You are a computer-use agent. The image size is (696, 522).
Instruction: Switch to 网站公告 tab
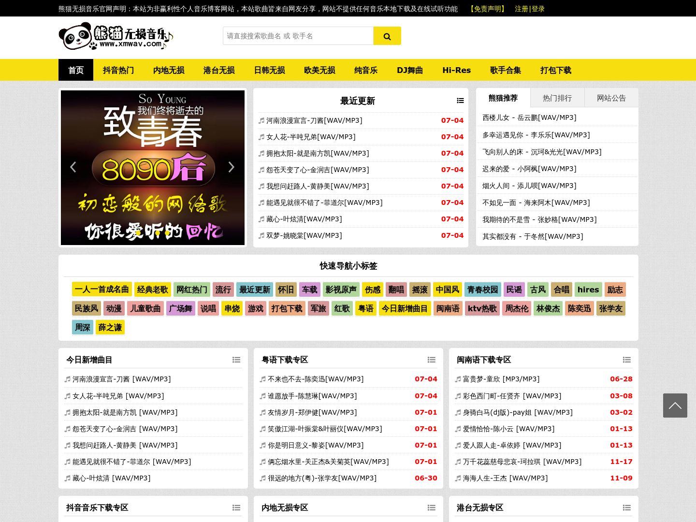coord(611,98)
